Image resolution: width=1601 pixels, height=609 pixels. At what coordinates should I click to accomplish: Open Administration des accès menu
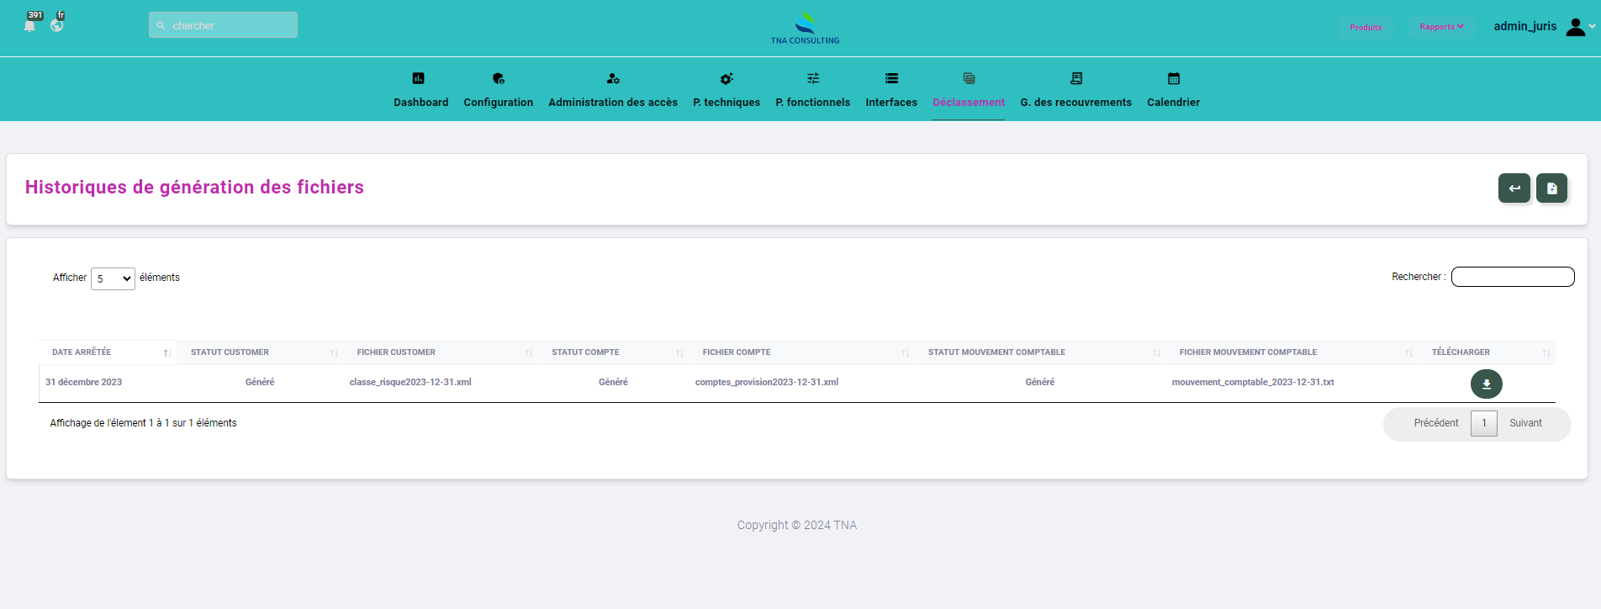point(612,90)
